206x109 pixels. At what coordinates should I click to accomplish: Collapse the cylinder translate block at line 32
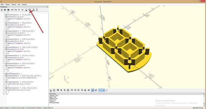tap(6, 76)
